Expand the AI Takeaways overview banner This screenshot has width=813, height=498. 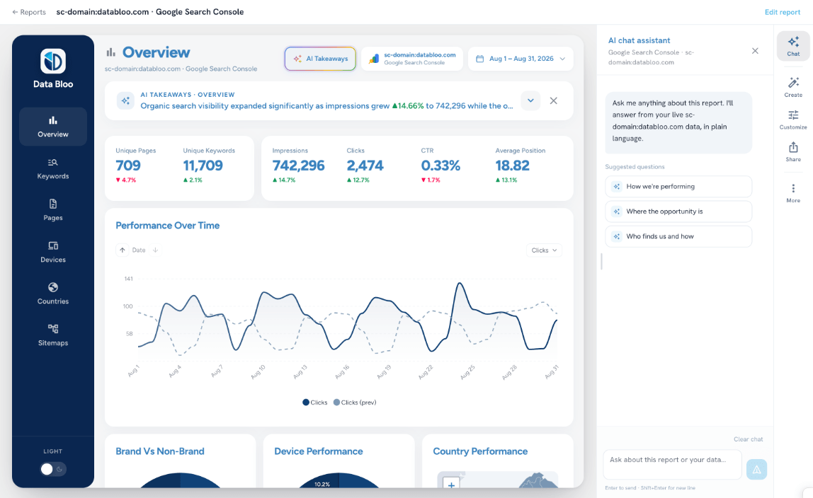coord(530,100)
